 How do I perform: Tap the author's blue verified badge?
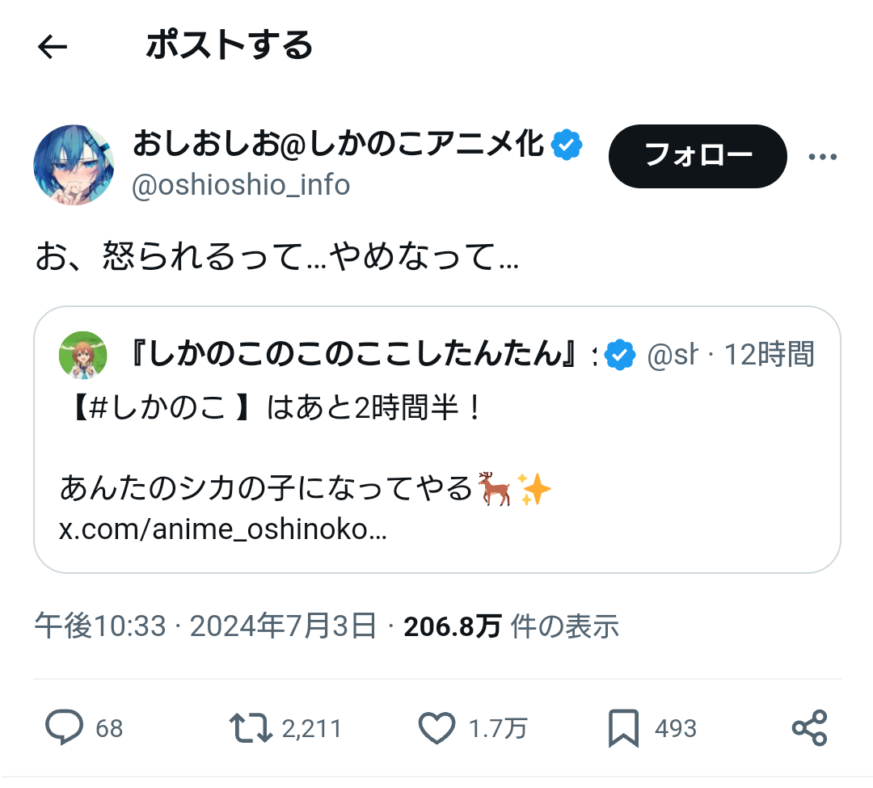tap(567, 145)
